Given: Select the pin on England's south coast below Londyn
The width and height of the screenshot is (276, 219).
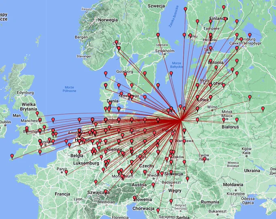Looking at the screenshot, I should pos(40,152).
